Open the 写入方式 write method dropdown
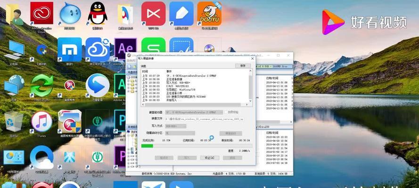 [176, 126]
